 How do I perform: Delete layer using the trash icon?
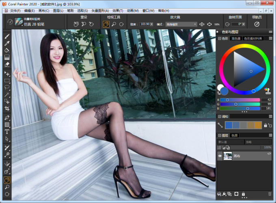[x=270, y=194]
